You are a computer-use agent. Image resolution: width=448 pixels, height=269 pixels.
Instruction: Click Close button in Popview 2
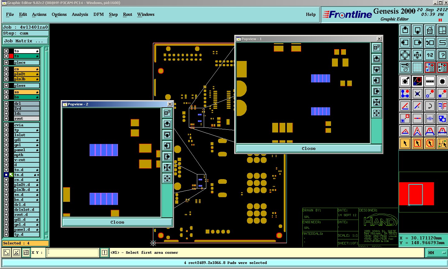117,222
